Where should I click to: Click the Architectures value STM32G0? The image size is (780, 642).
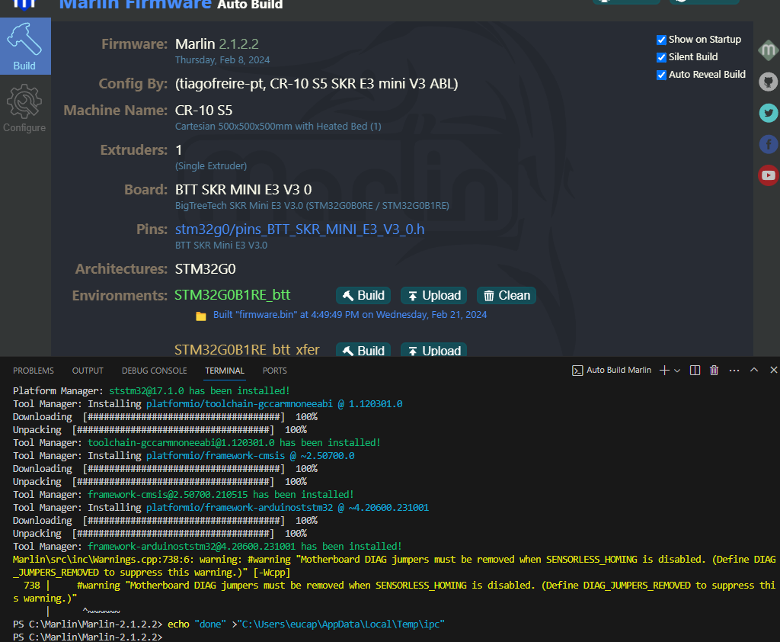tap(205, 269)
